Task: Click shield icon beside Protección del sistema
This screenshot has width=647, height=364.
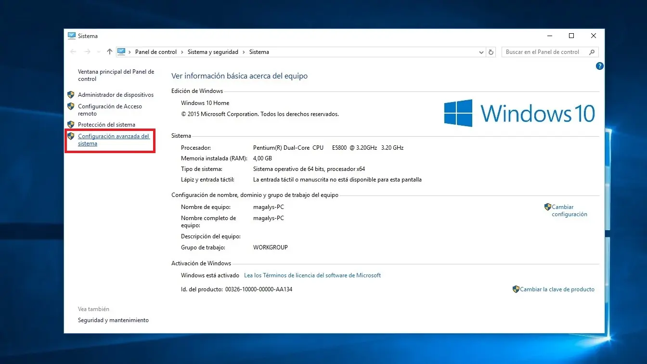Action: 71,124
